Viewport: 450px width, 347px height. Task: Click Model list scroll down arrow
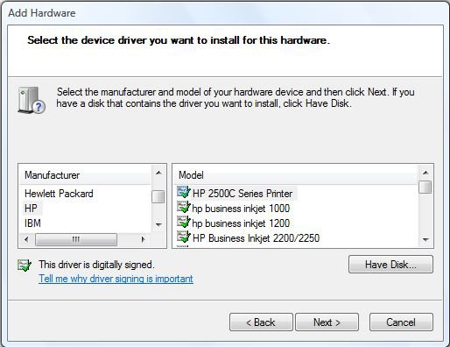pos(425,240)
